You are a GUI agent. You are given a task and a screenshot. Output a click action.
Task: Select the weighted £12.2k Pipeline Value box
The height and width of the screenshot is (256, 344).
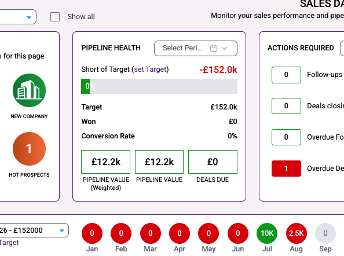[x=106, y=162]
